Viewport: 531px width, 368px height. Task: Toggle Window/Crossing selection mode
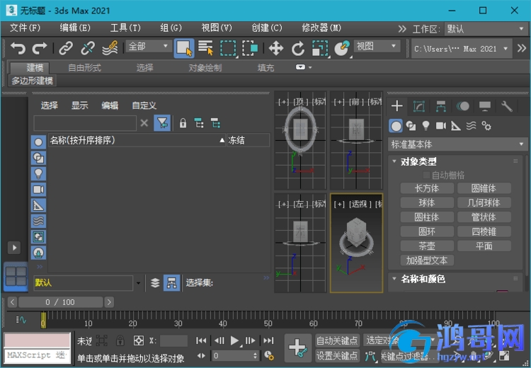coord(251,48)
